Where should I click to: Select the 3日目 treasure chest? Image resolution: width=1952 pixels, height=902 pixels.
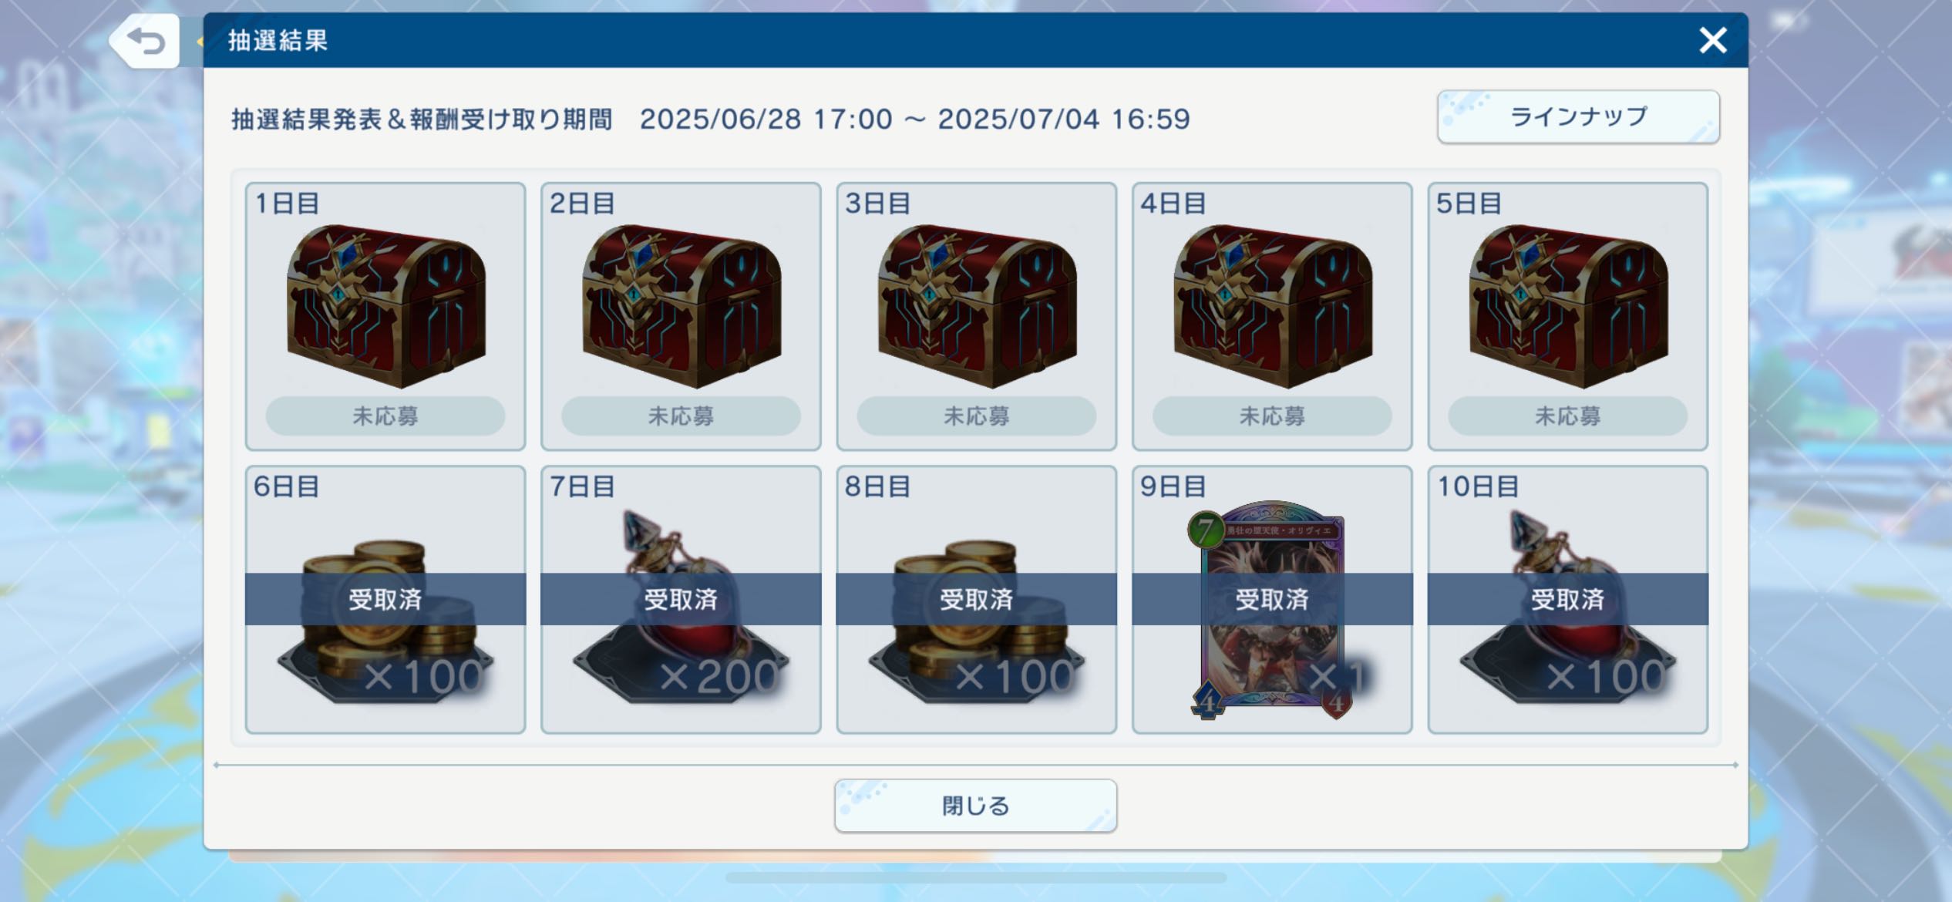coord(977,306)
